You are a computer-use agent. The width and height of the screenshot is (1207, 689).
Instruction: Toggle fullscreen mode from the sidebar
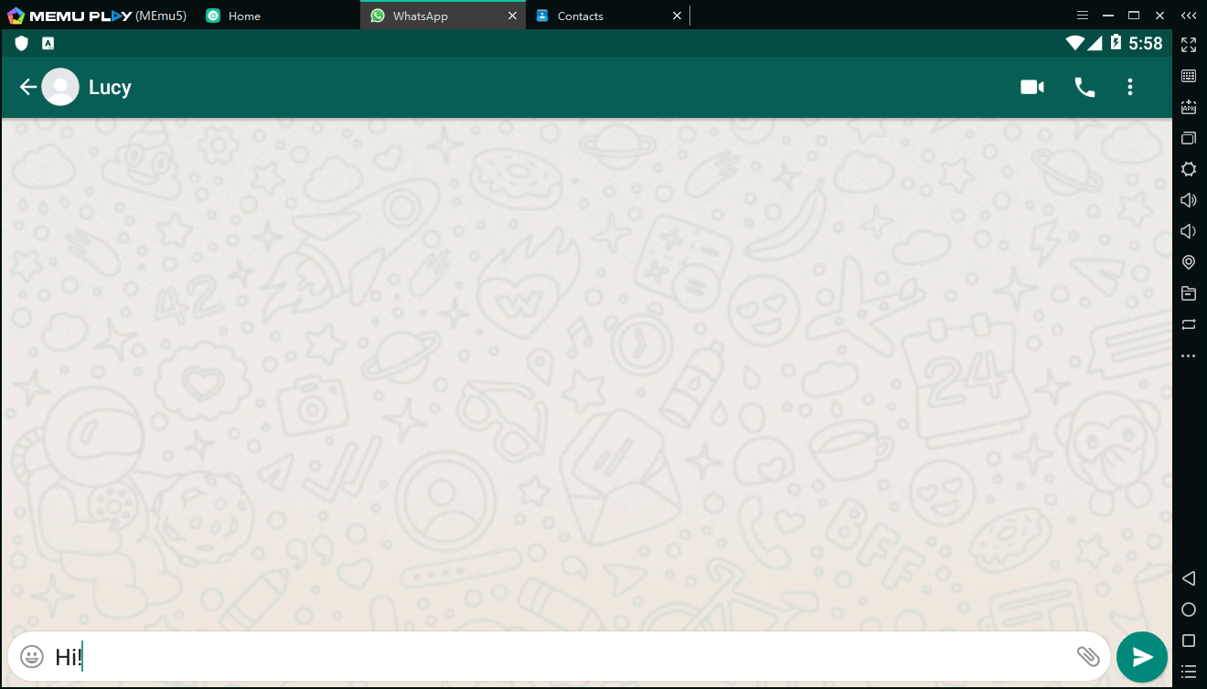(x=1189, y=44)
